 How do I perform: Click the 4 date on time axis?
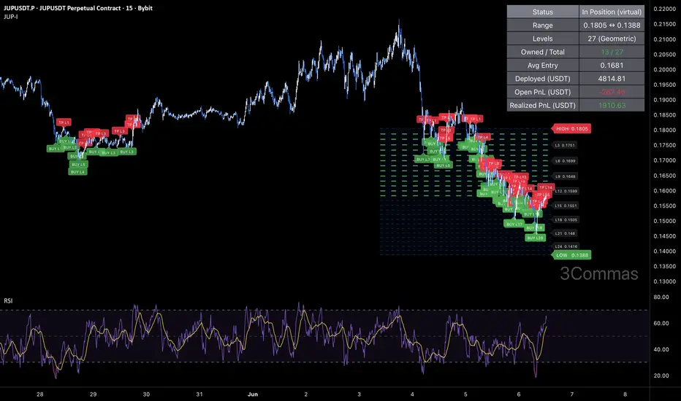pos(412,394)
